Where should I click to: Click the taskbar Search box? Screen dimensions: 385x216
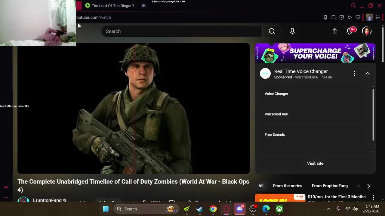click(x=146, y=209)
